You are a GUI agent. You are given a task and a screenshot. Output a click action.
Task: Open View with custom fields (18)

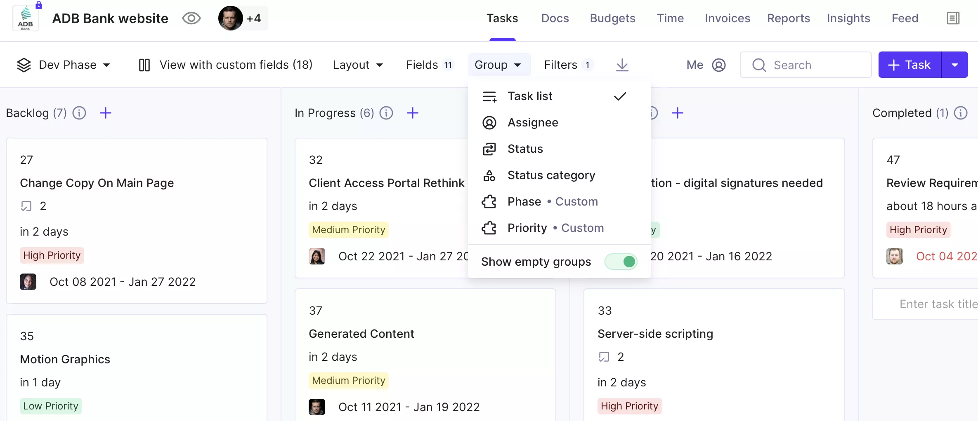[236, 65]
